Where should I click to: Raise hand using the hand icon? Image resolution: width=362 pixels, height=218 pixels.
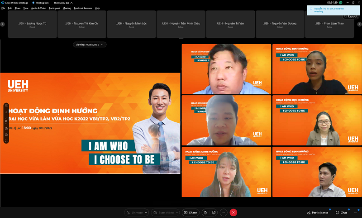[205, 213]
